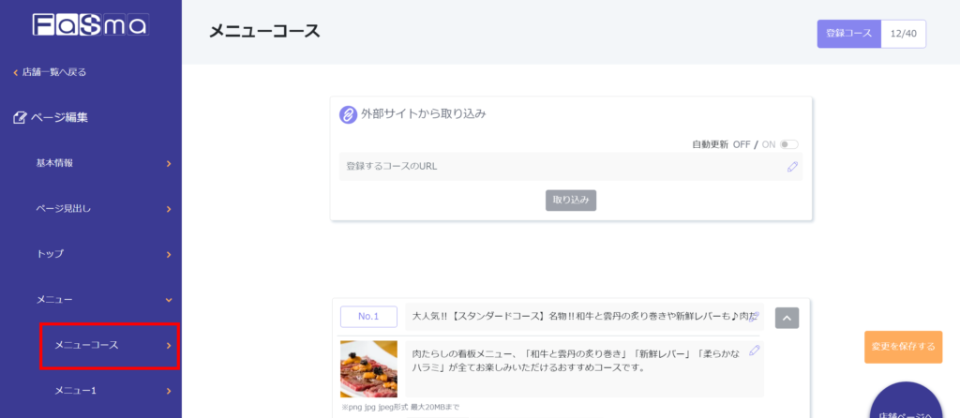Click the course meat dish thumbnail
The height and width of the screenshot is (418, 960).
click(x=368, y=369)
